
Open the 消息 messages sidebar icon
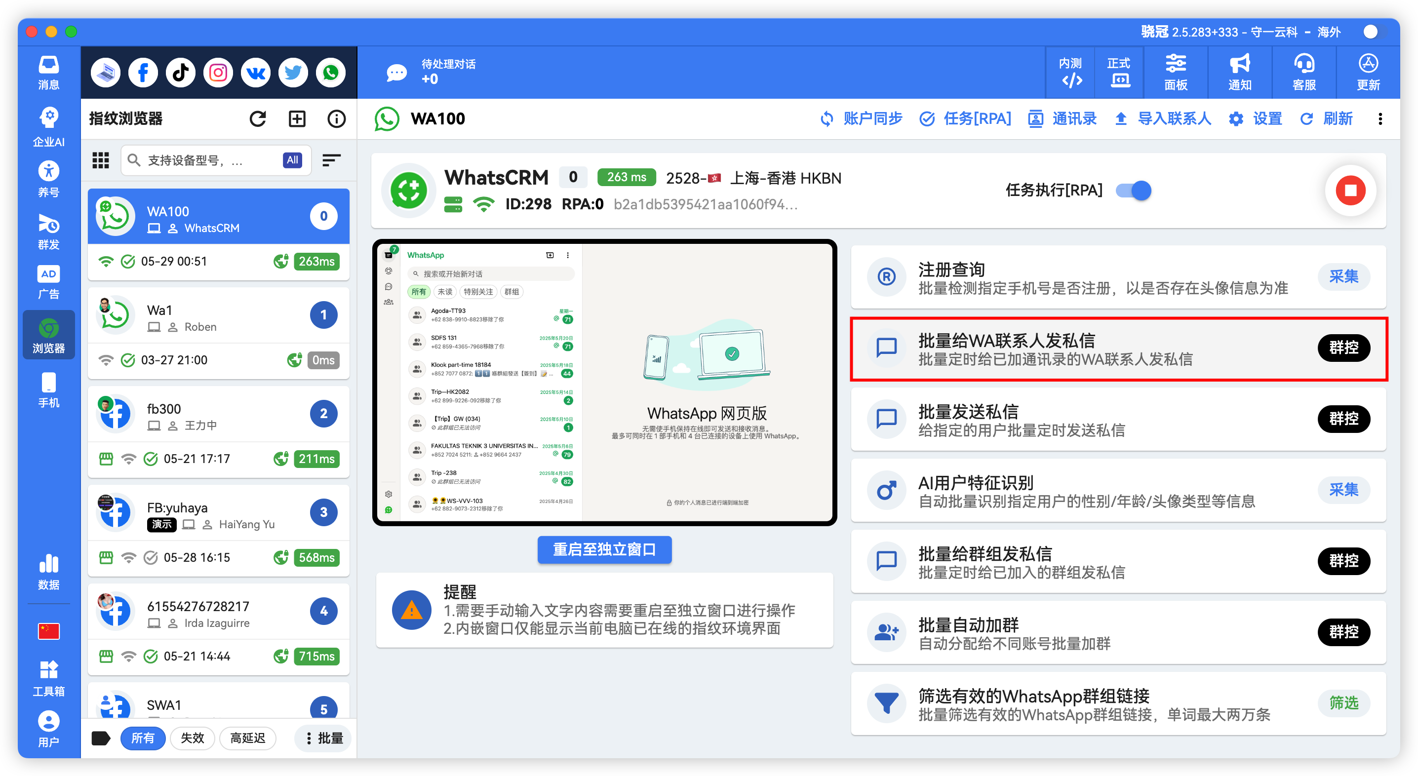tap(48, 72)
